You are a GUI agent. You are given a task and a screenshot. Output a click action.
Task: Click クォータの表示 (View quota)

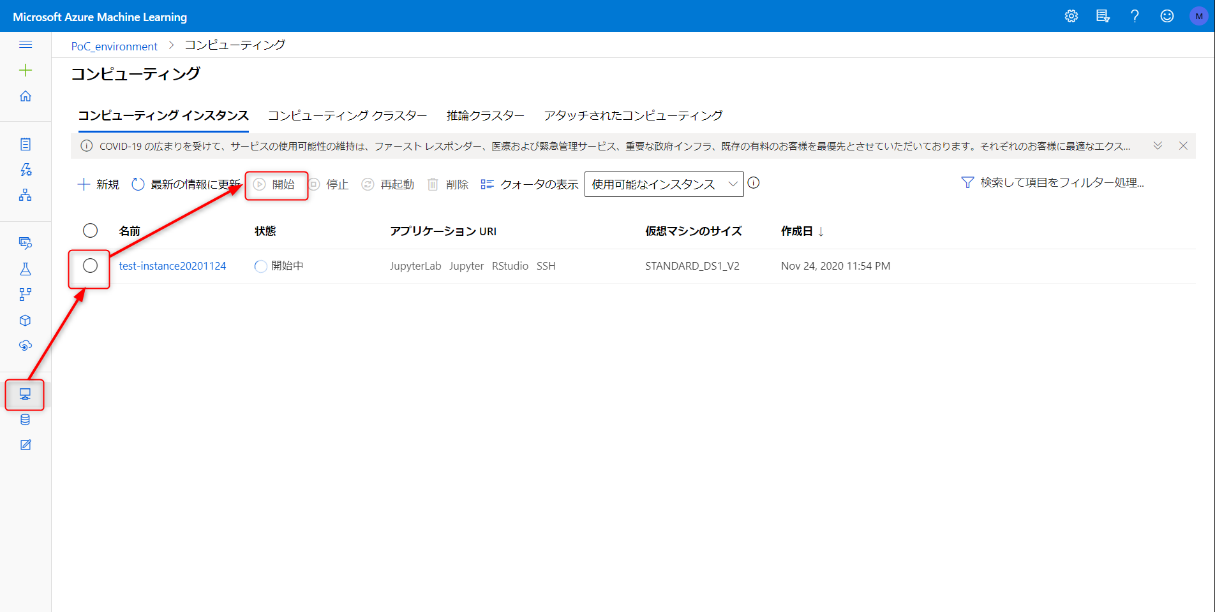(529, 184)
